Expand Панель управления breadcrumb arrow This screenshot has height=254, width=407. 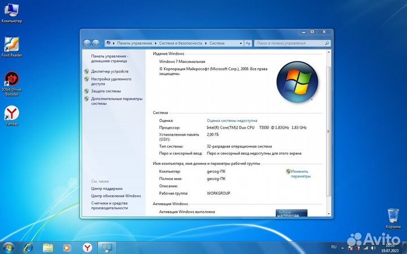pos(156,43)
